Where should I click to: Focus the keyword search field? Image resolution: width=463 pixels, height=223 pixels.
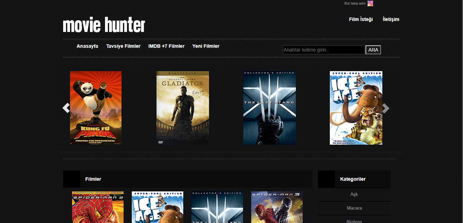(323, 50)
